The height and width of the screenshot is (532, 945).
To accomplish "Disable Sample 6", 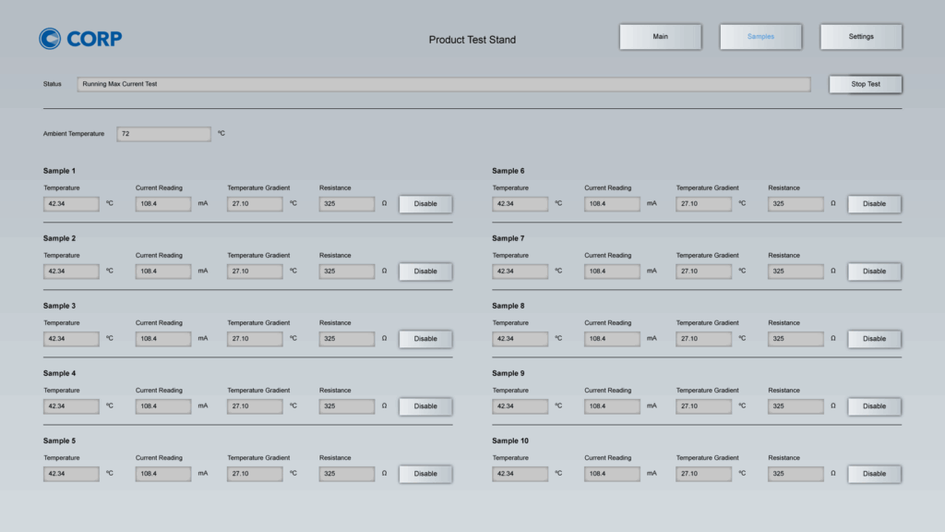I will 875,204.
